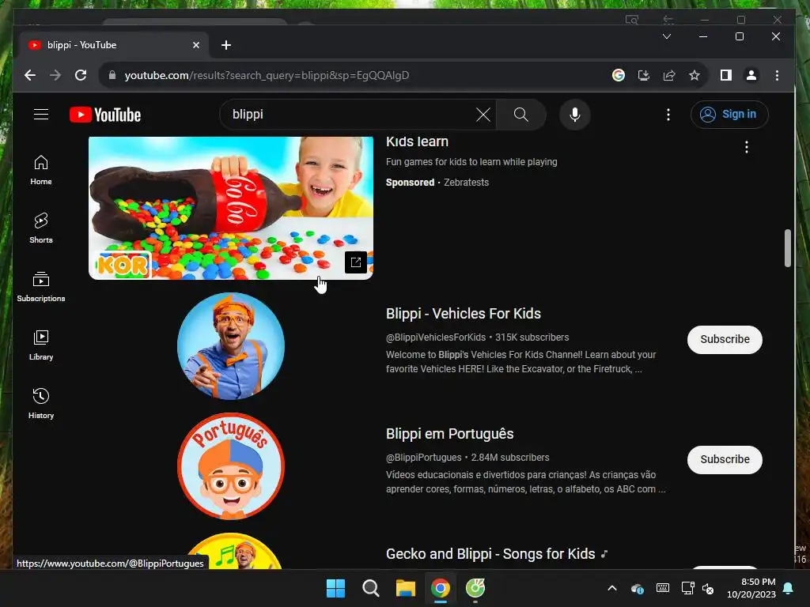Open tab search chevron
The image size is (810, 607).
coord(667,36)
